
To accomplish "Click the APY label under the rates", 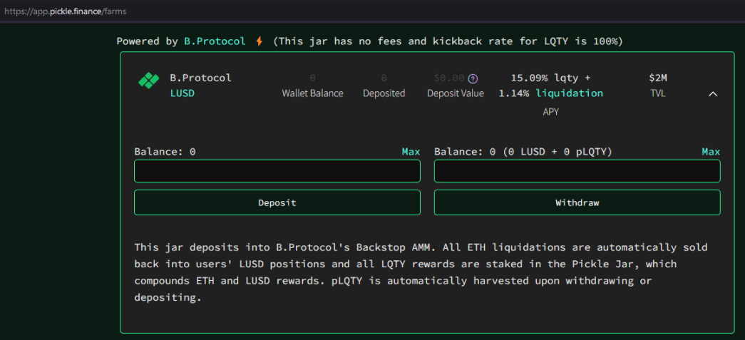I will tap(550, 113).
